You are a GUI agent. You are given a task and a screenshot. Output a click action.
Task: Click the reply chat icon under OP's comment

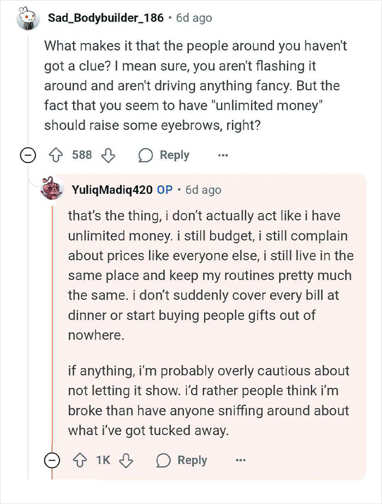(x=164, y=460)
